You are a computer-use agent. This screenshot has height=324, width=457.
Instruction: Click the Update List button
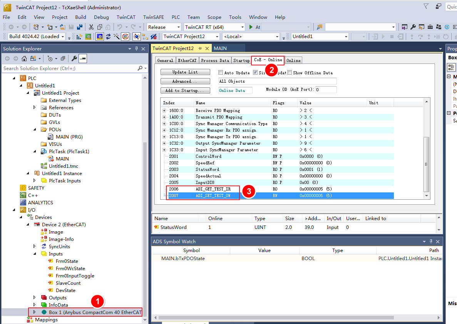tap(185, 72)
